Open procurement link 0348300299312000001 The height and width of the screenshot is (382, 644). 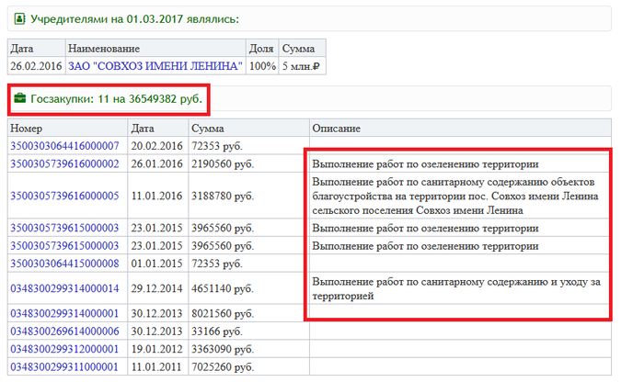(x=64, y=350)
